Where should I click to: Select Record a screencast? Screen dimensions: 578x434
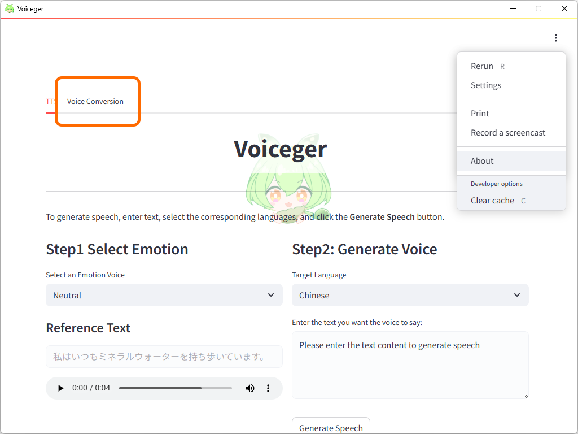pyautogui.click(x=507, y=132)
